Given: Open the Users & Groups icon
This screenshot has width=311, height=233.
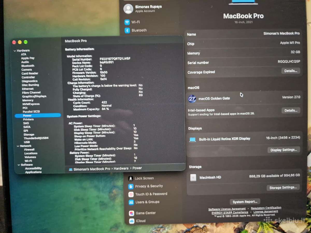Looking at the screenshot, I should (x=131, y=202).
